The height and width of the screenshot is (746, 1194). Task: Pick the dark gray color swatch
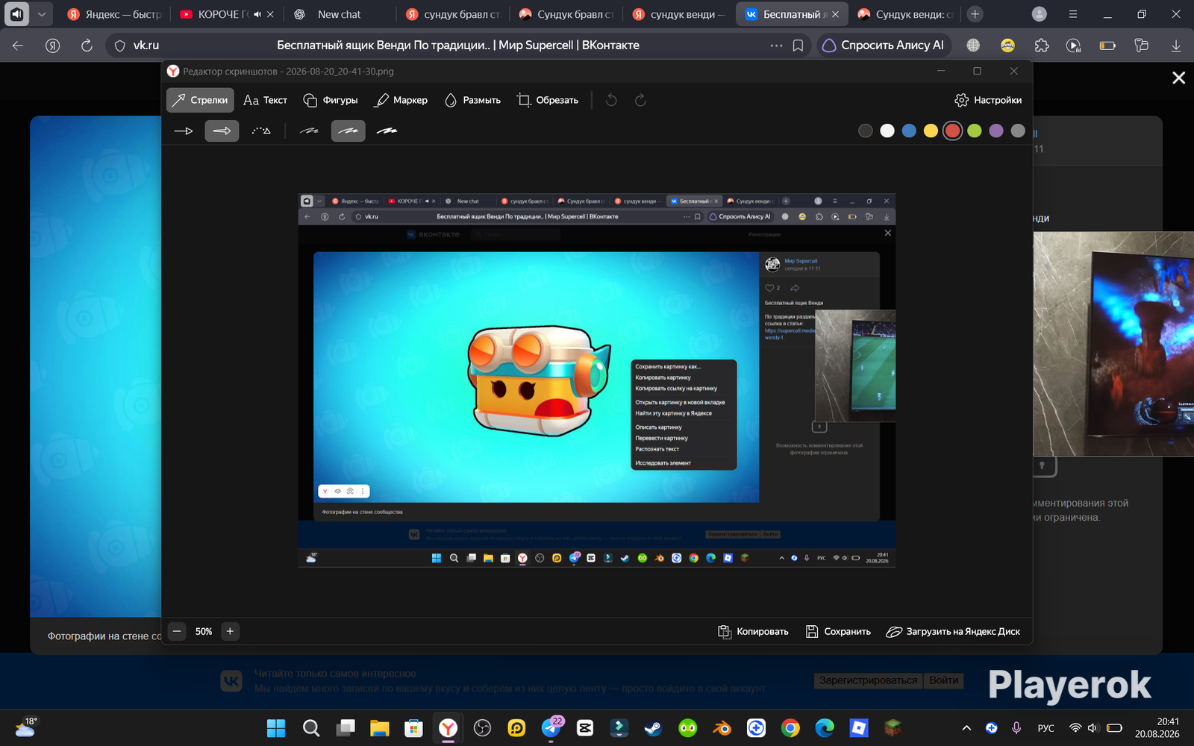tap(865, 131)
